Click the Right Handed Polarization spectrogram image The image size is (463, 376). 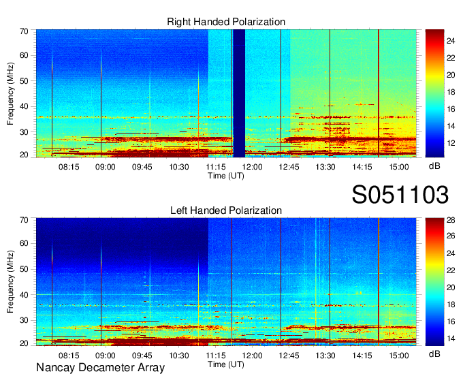pyautogui.click(x=226, y=93)
